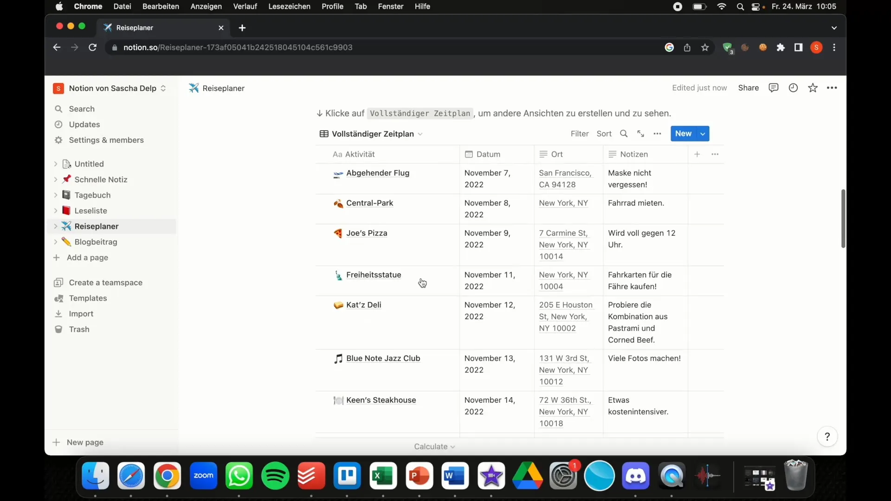
Task: Click the Blogbeitrag pencil icon
Action: 67,242
